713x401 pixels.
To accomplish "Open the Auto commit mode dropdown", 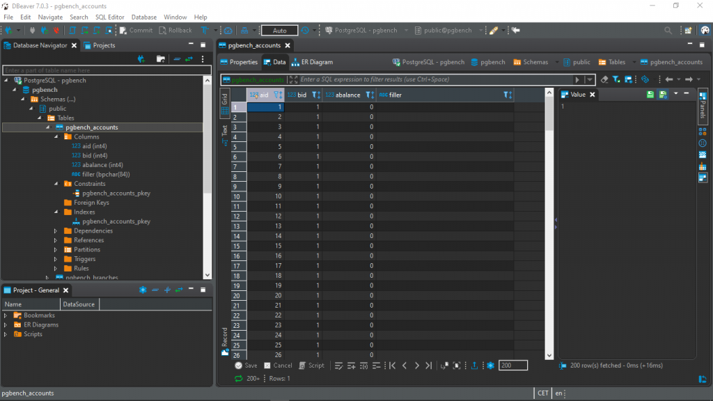I will [279, 31].
